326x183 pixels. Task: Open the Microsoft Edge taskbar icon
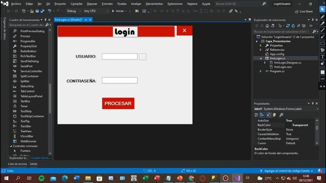pyautogui.click(x=65, y=178)
